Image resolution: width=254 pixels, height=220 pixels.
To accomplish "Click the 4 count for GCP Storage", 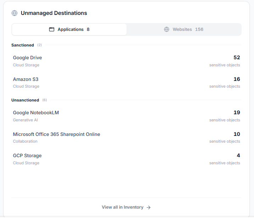I will [x=238, y=155].
